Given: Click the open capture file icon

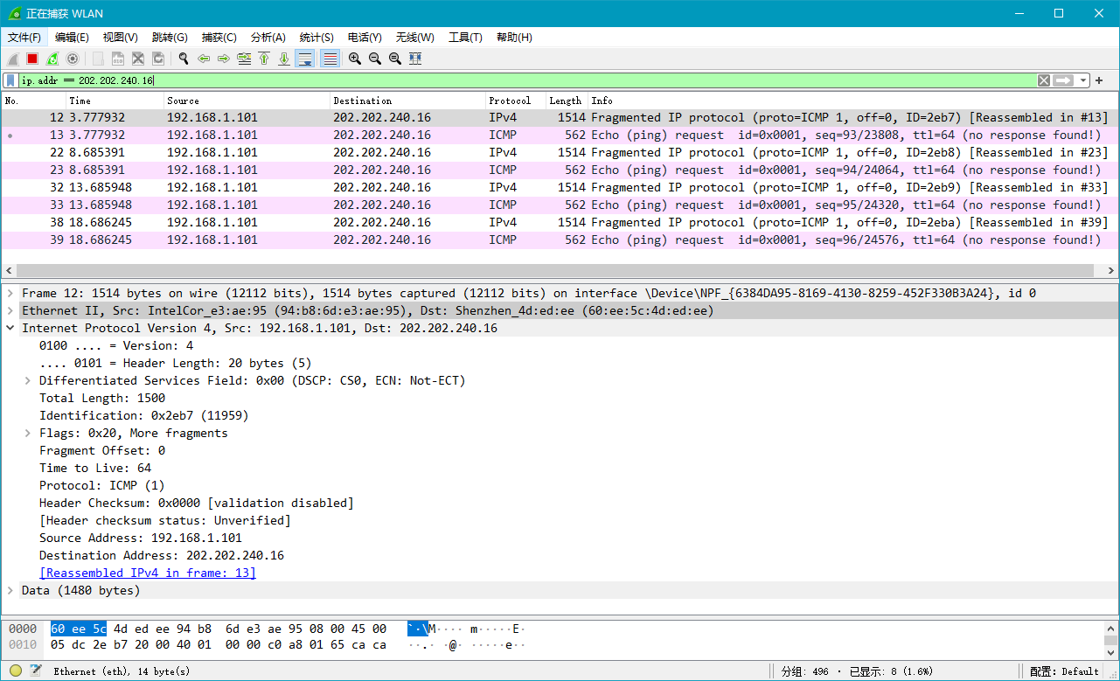Looking at the screenshot, I should 98,59.
